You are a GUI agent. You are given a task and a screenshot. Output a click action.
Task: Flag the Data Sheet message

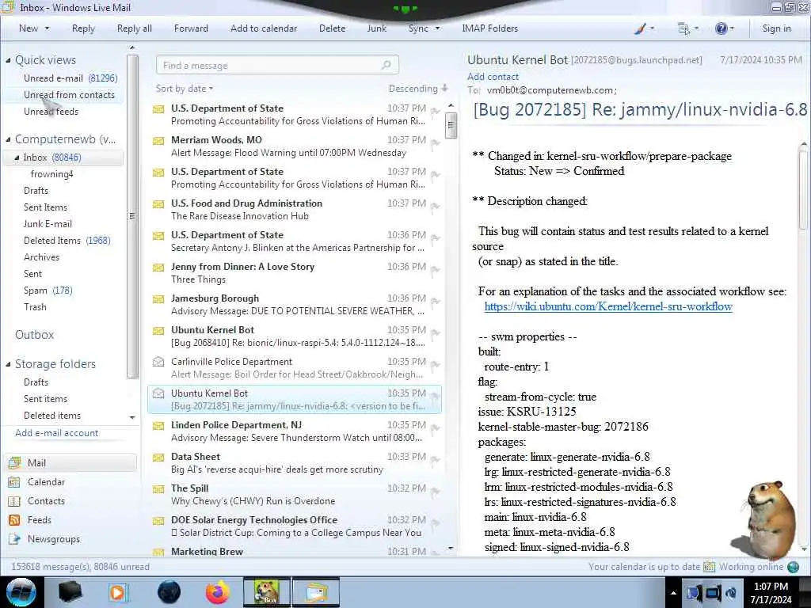coord(436,460)
